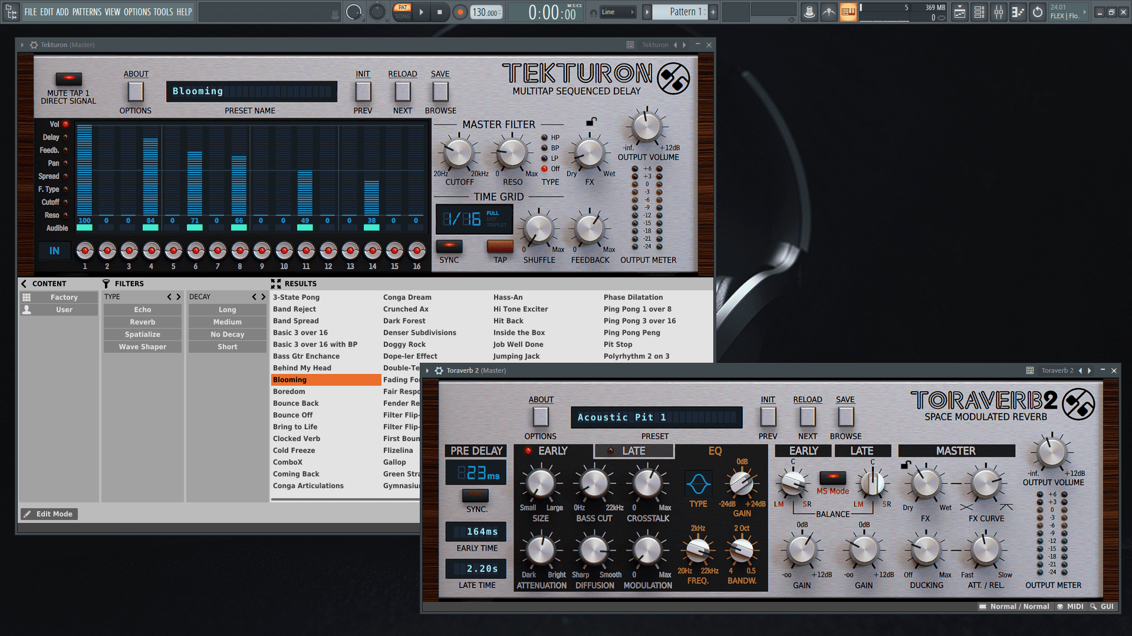Click the User content person icon
Screen dimensions: 1132x636
(x=27, y=310)
